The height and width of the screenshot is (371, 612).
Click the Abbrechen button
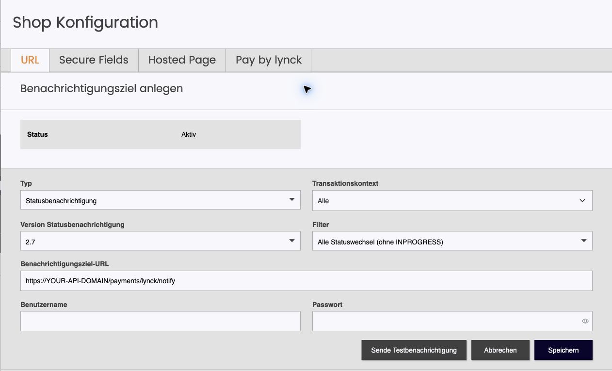coord(500,350)
